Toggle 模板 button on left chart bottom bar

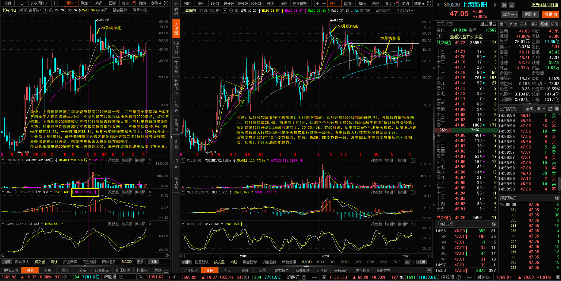point(154,262)
